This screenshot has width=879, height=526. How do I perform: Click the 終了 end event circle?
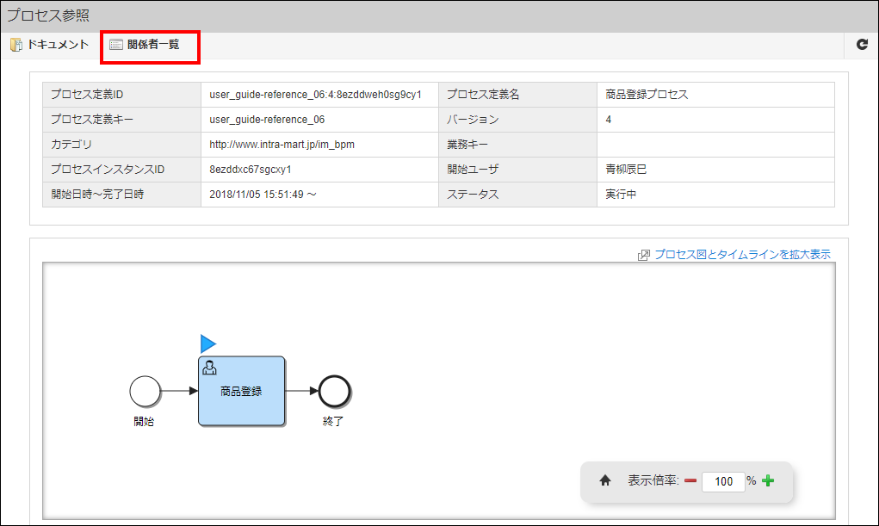334,392
